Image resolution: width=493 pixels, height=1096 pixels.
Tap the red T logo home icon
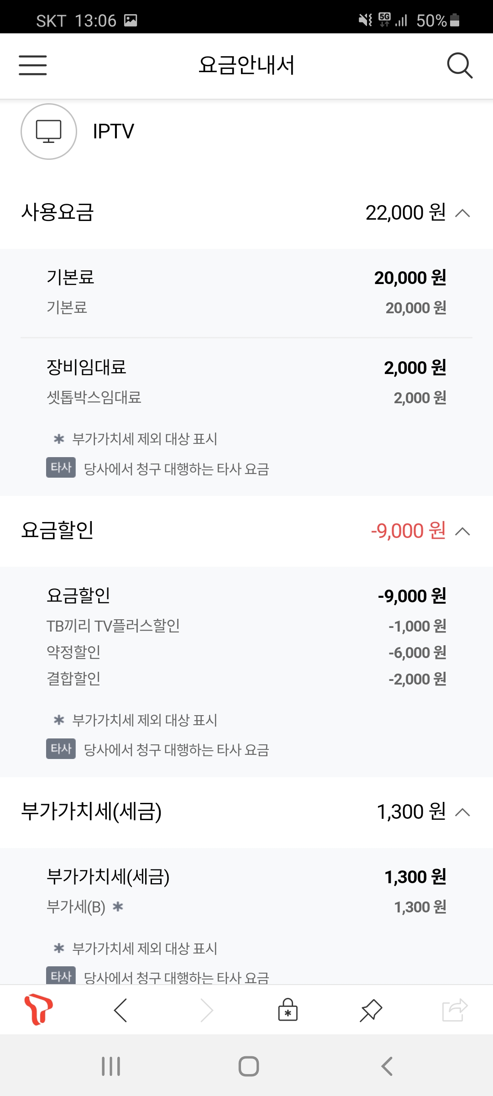[38, 1009]
